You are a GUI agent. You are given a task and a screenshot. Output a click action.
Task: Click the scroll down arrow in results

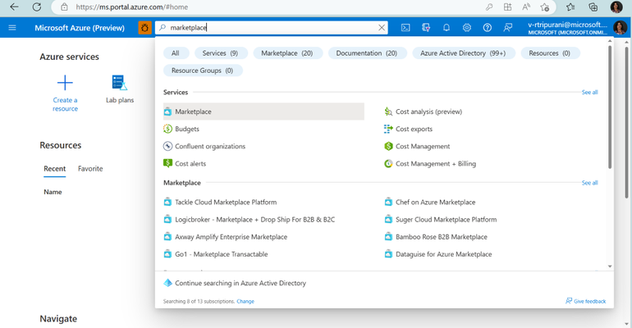pyautogui.click(x=610, y=266)
